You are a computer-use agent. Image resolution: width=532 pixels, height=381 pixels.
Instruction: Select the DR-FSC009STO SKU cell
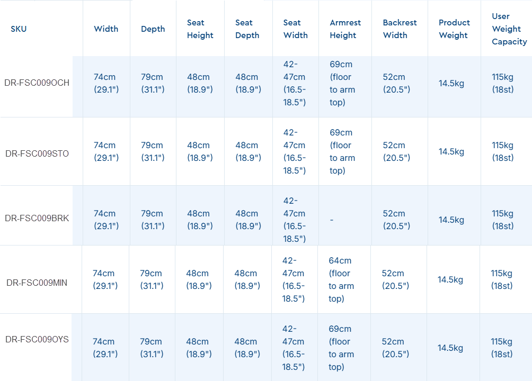click(37, 153)
